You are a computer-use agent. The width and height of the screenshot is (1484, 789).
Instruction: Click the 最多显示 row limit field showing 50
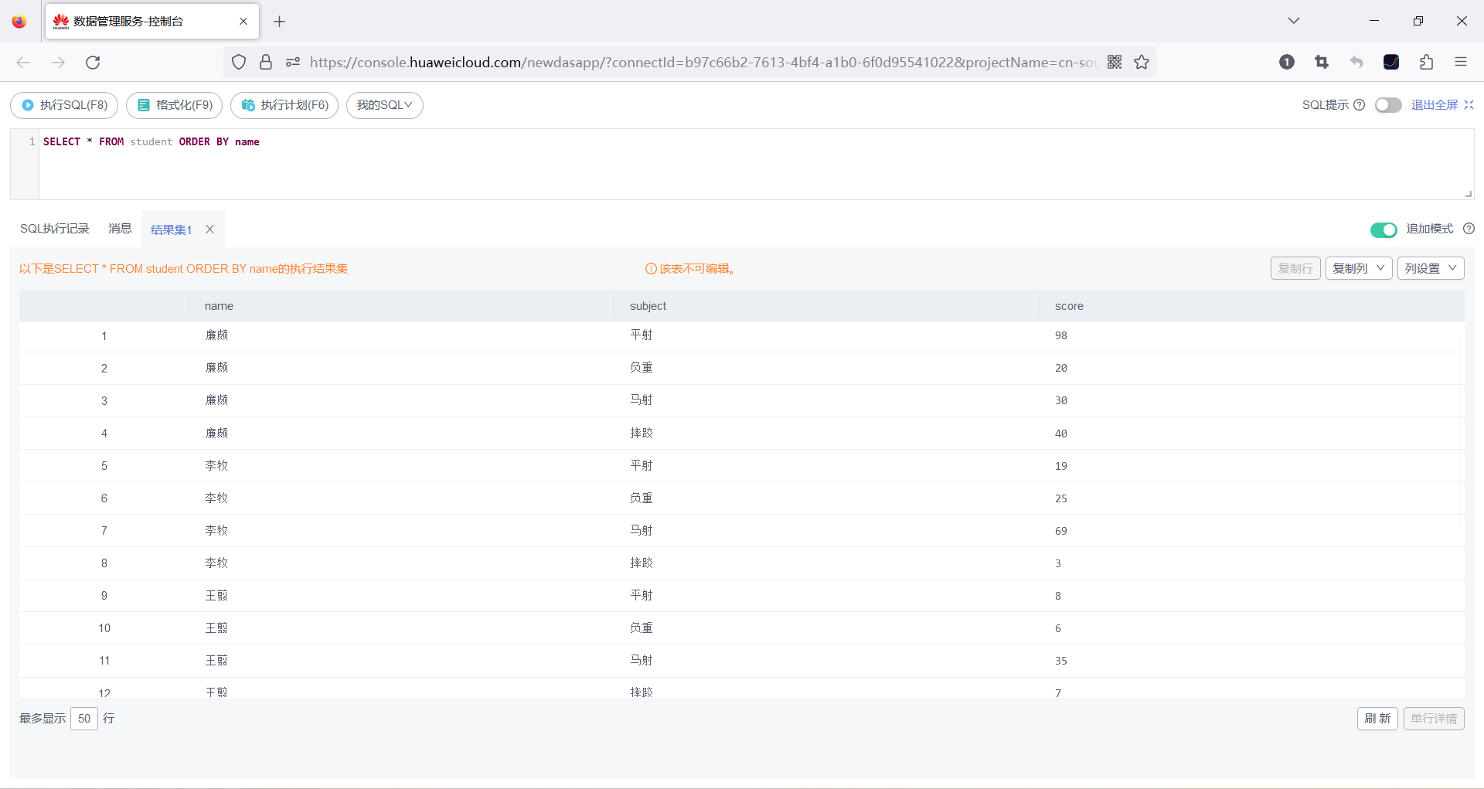coord(84,719)
